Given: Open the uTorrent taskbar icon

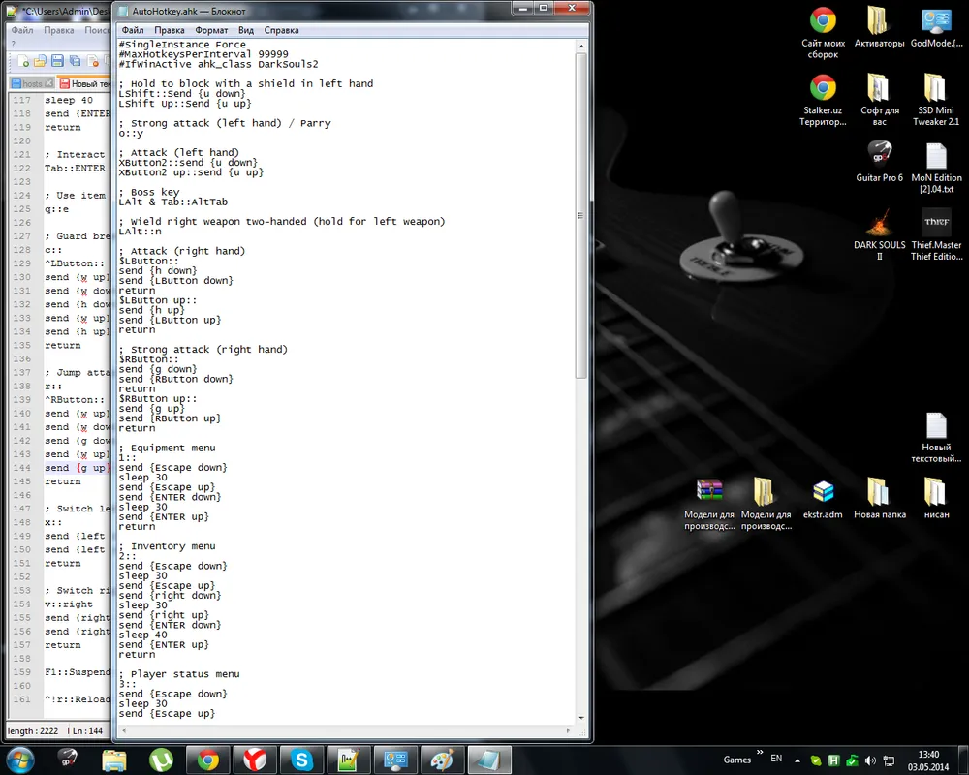Looking at the screenshot, I should (161, 759).
